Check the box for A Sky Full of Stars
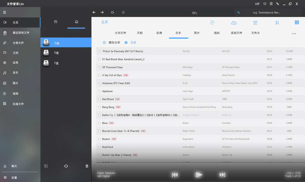This screenshot has width=305, height=182. coord(99,75)
